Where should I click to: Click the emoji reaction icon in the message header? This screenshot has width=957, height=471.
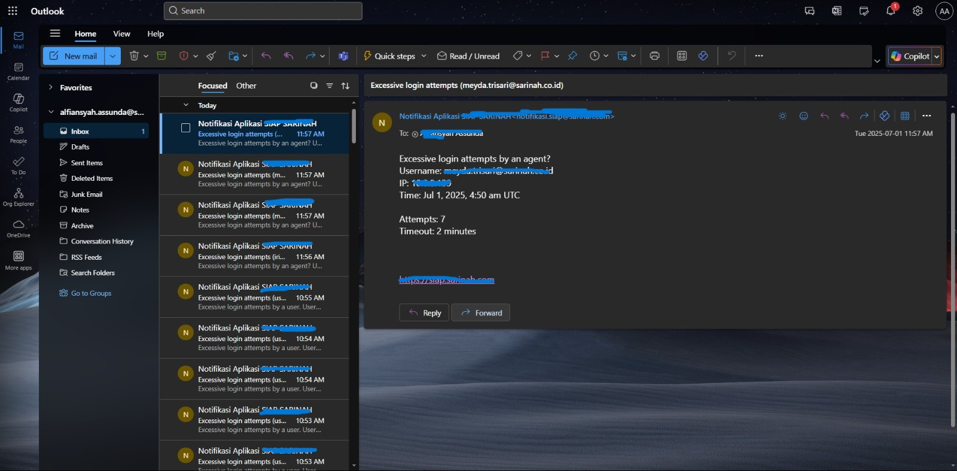(x=804, y=116)
